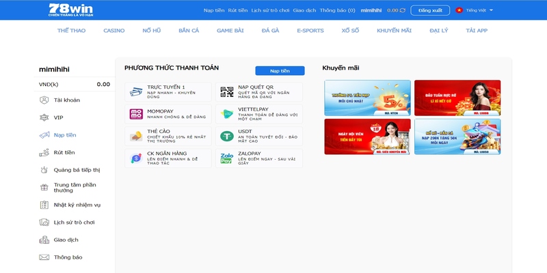Open the KHUYẾN MÃI navigation tab
The width and height of the screenshot is (547, 273).
(392, 31)
